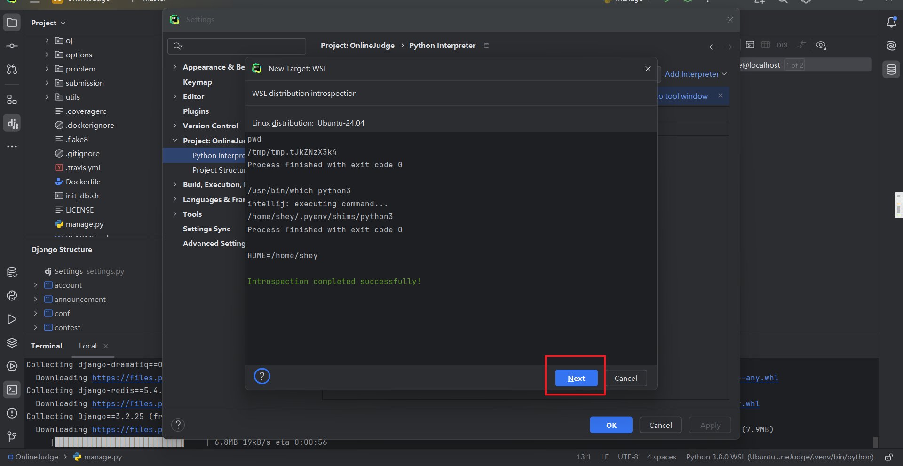This screenshot has width=903, height=466.
Task: Open the Project tool window folder icon
Action: pyautogui.click(x=12, y=23)
